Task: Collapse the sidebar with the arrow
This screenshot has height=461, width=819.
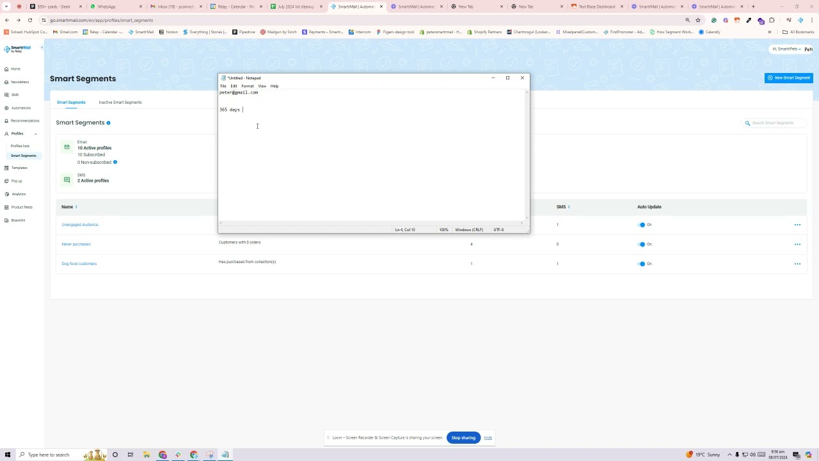Action: pyautogui.click(x=42, y=48)
